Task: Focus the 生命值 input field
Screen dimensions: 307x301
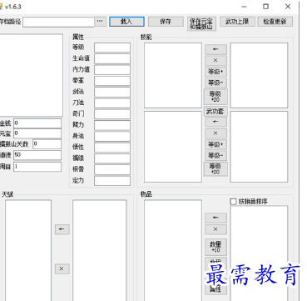Action: click(x=112, y=58)
